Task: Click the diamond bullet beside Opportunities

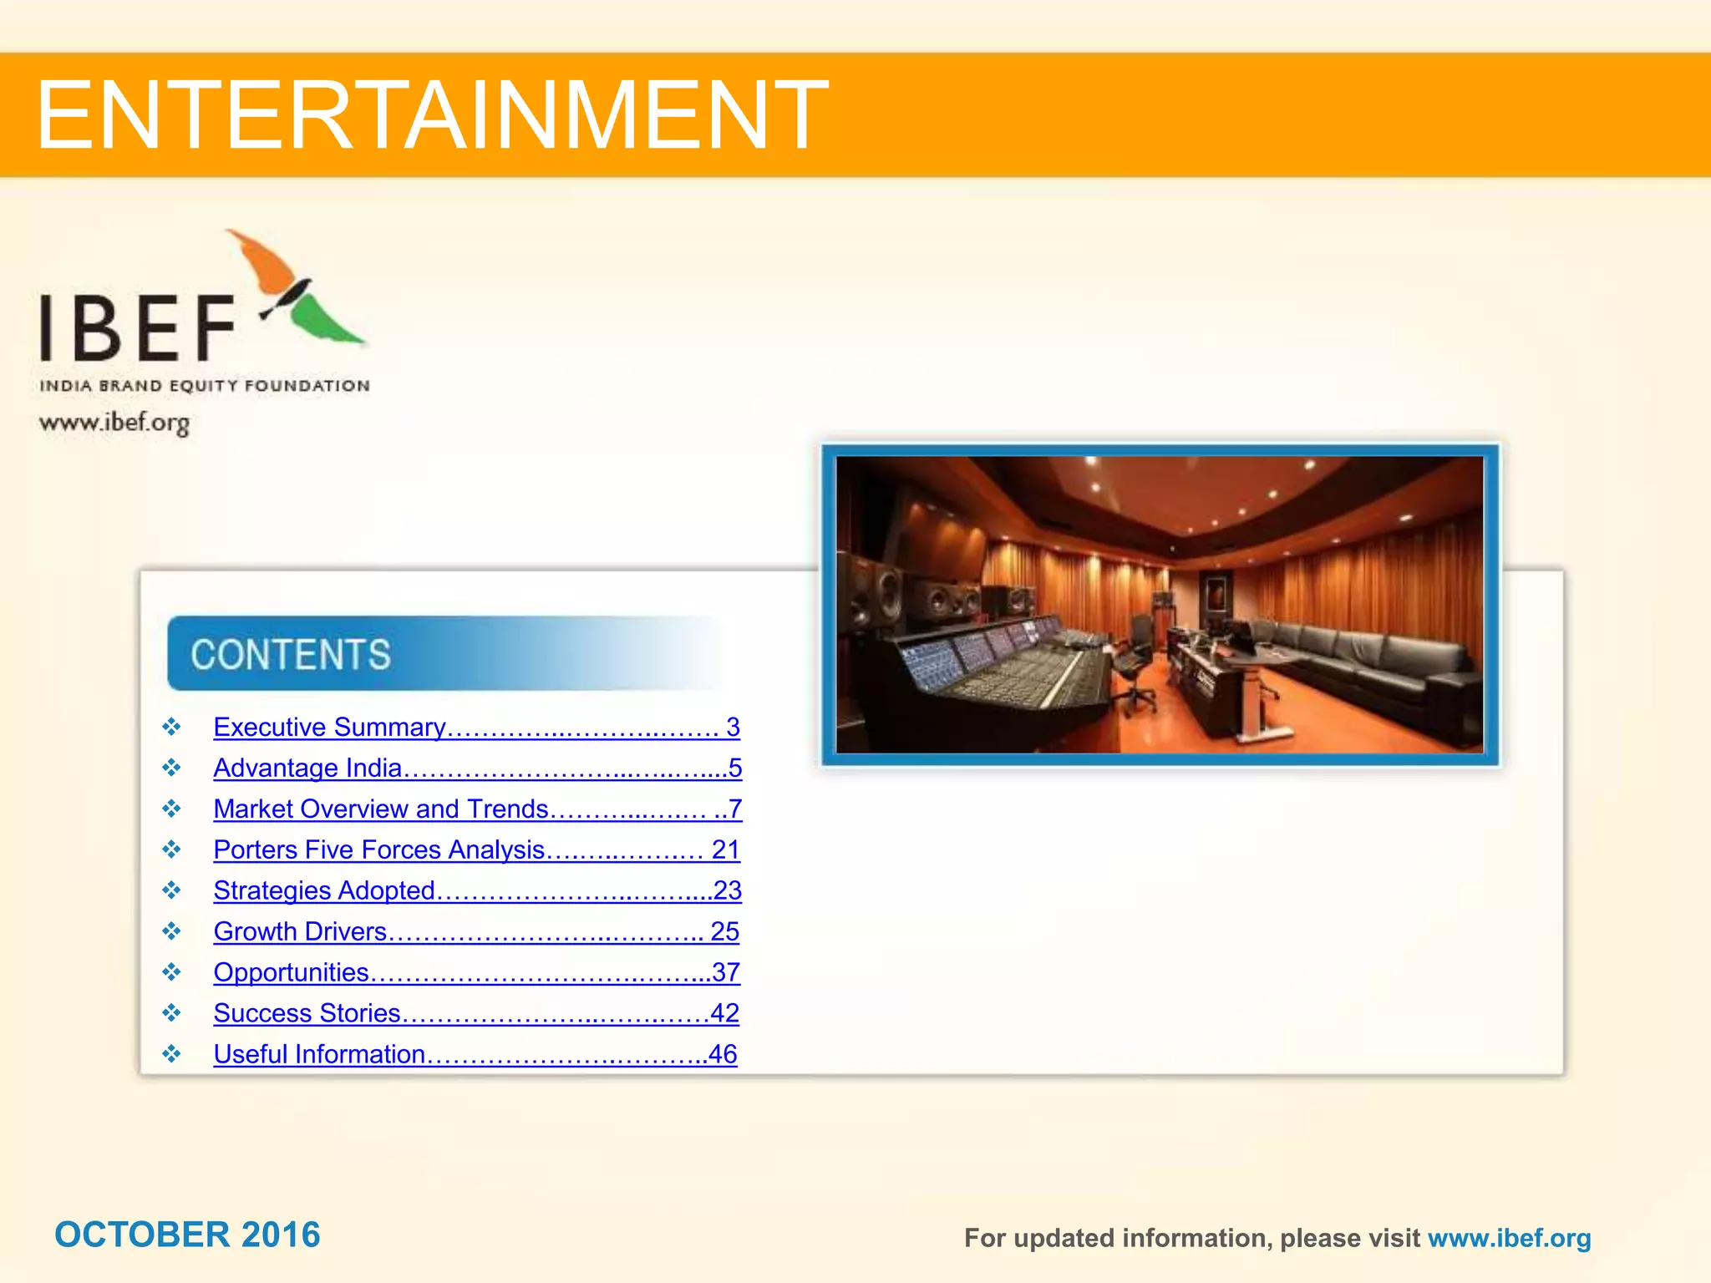Action: point(171,972)
